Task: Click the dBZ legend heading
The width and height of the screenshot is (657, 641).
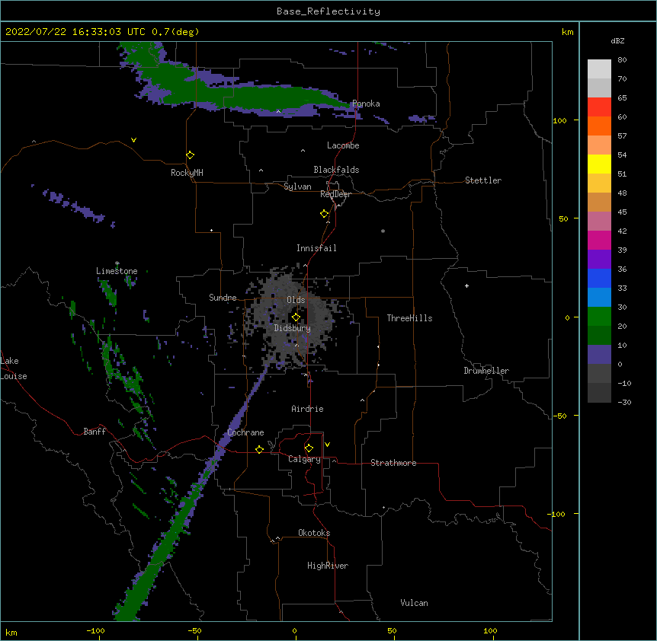Action: (617, 40)
